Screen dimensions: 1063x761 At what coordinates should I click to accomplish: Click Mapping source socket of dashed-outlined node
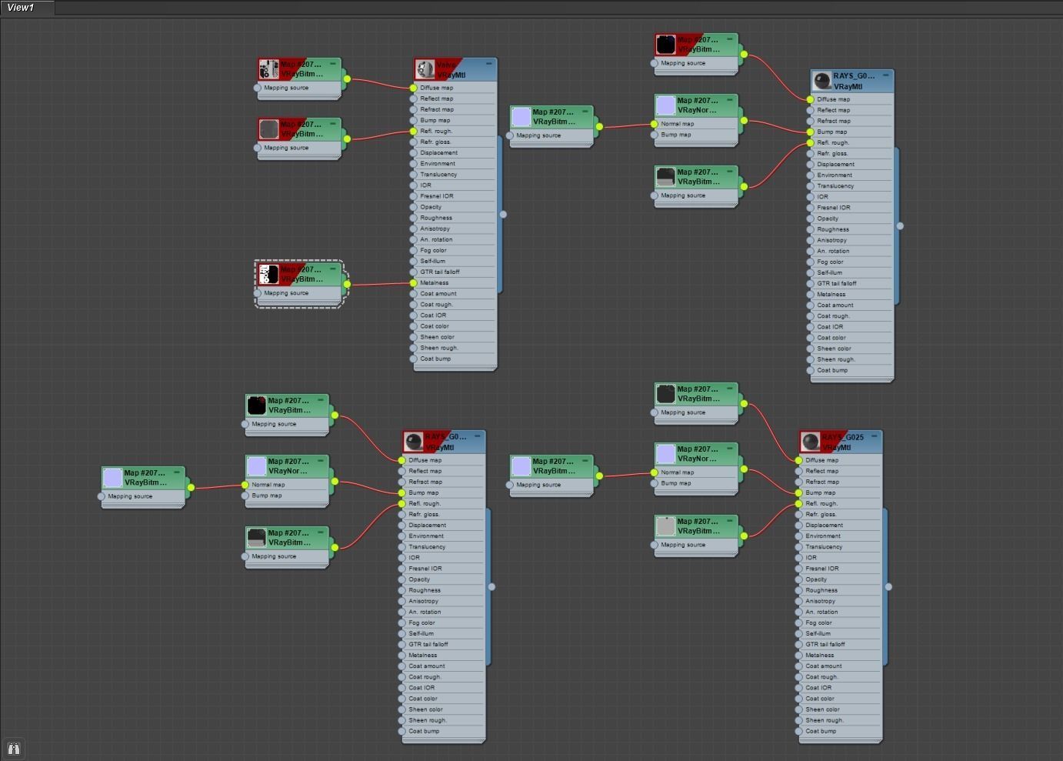(x=258, y=293)
